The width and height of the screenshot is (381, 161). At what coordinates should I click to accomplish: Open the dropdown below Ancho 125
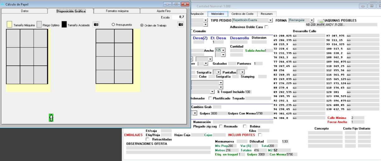223,55
